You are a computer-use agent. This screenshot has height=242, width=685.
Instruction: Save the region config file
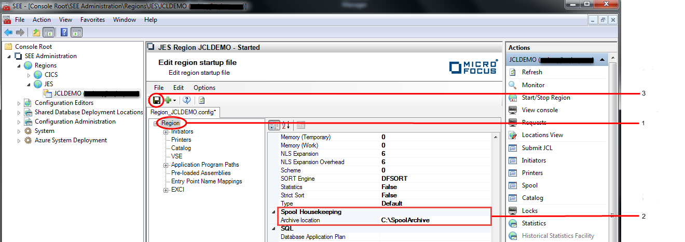156,100
